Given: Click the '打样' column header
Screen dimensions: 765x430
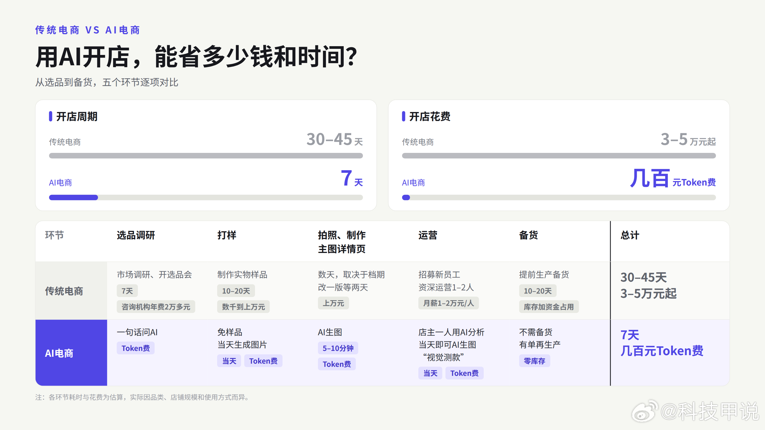Looking at the screenshot, I should tap(227, 235).
